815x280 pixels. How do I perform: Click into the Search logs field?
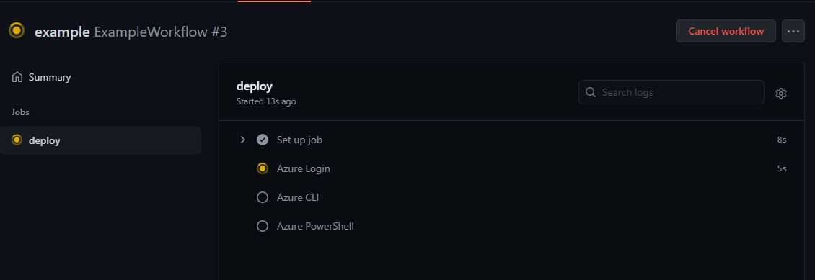click(671, 92)
